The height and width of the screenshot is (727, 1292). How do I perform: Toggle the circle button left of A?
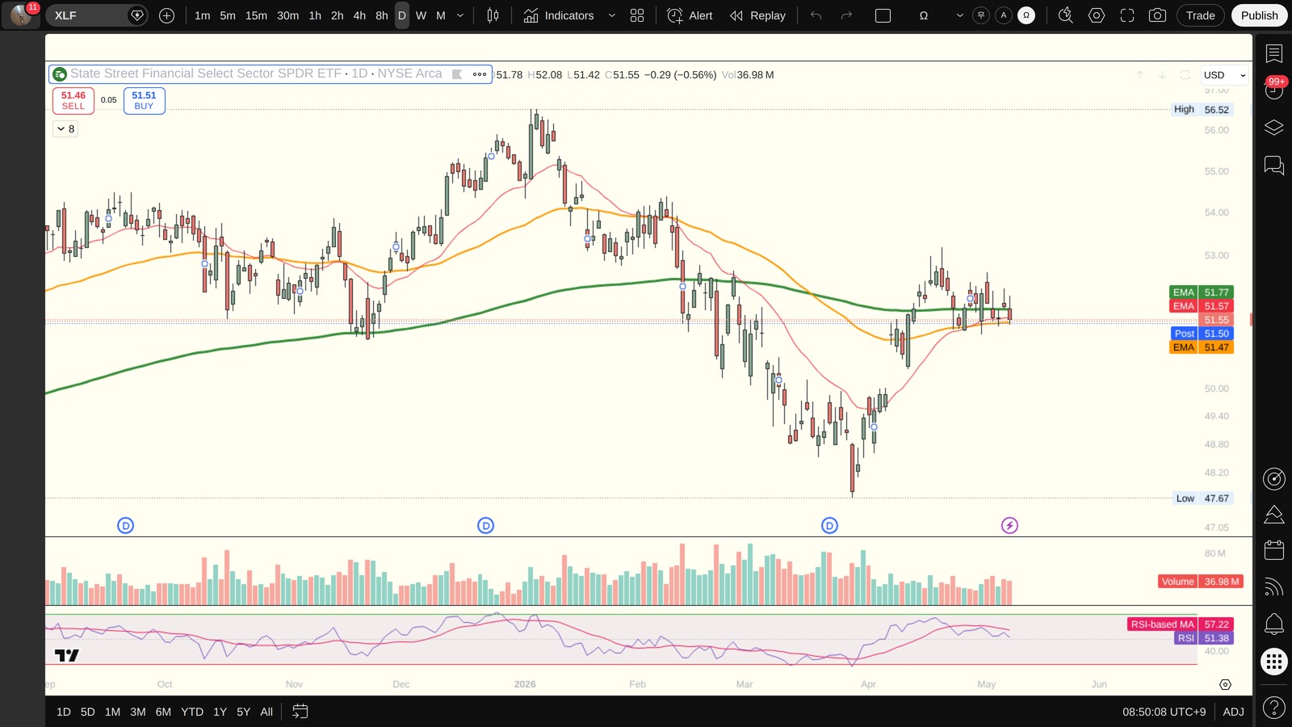[981, 15]
